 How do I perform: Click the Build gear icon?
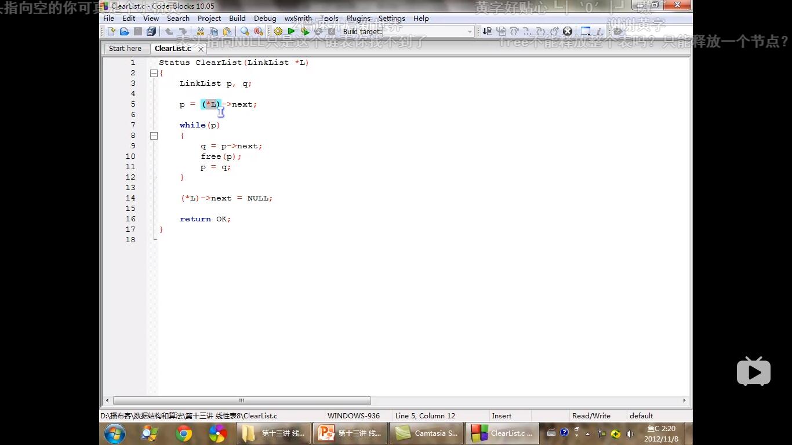coord(278,31)
